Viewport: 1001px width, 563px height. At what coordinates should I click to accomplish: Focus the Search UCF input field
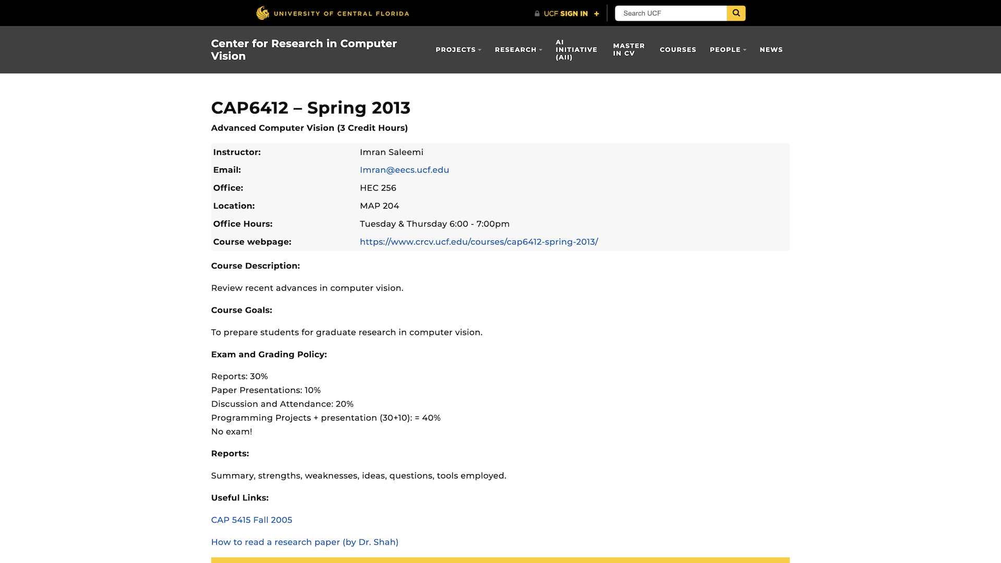point(671,13)
